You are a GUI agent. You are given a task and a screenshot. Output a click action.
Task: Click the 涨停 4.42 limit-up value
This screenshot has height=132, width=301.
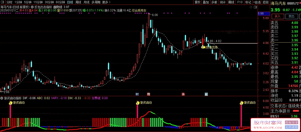(x=295, y=67)
